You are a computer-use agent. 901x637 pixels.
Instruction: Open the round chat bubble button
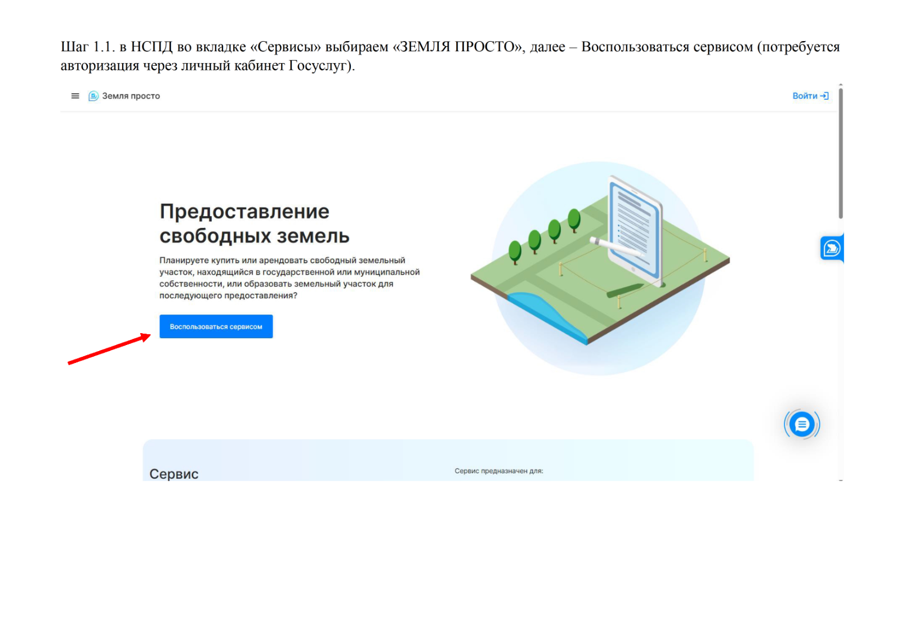click(801, 424)
